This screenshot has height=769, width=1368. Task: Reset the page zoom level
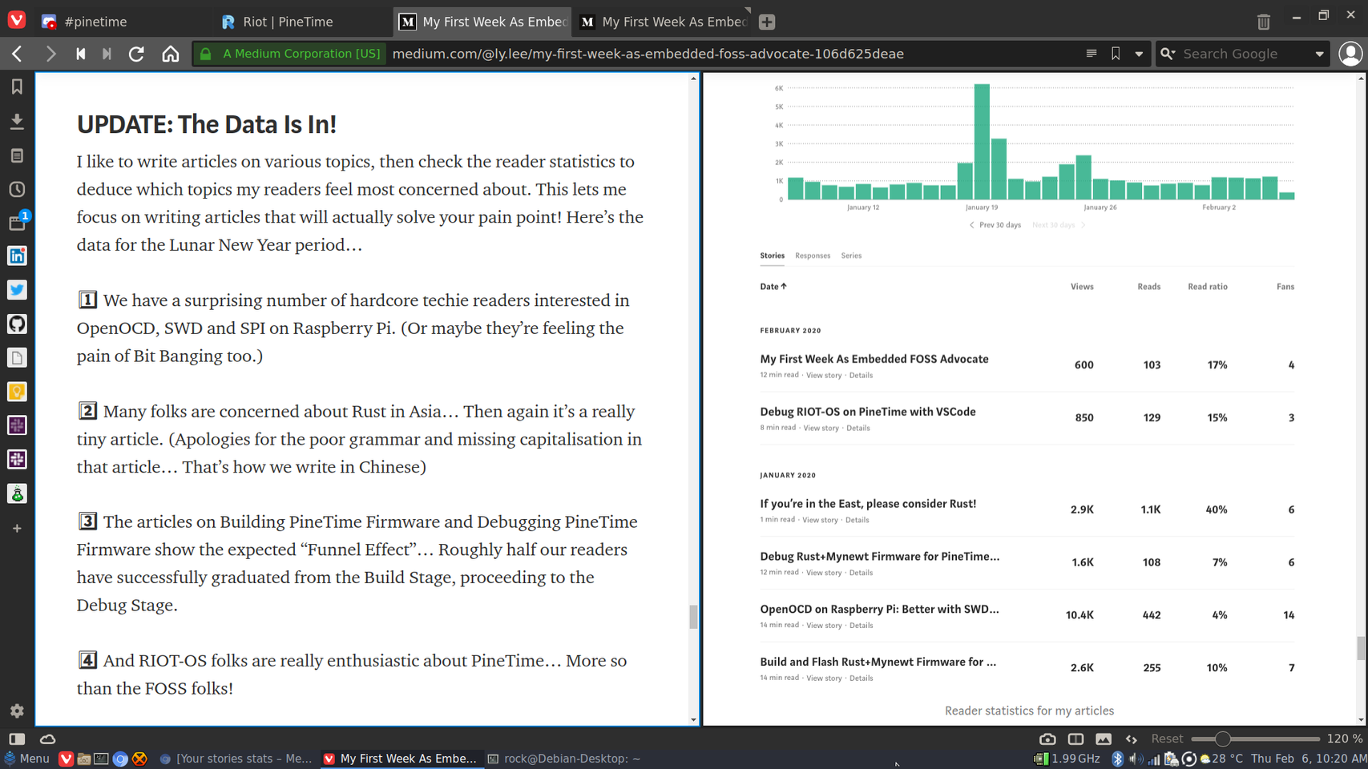pos(1166,739)
